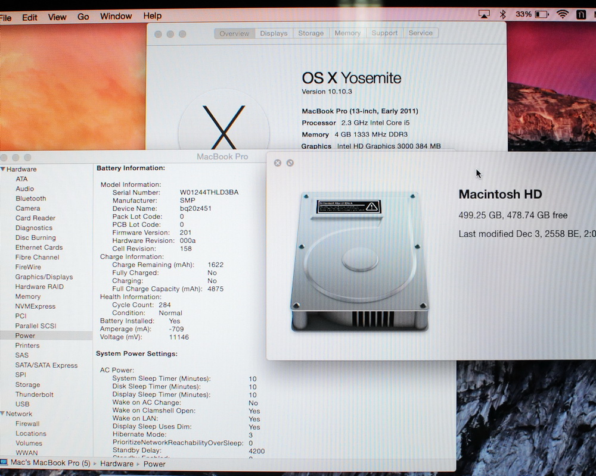The width and height of the screenshot is (596, 476).
Task: Select Disc Burning in the sidebar
Action: point(36,237)
